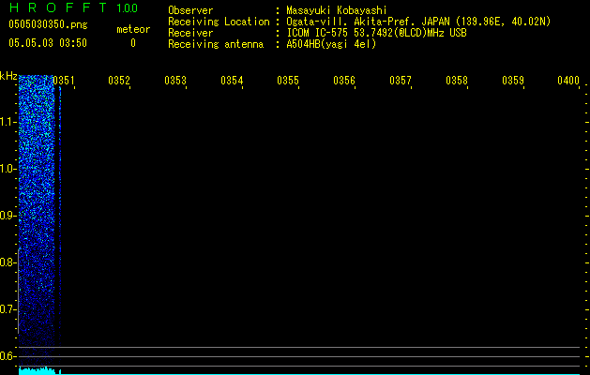The image size is (590, 375).
Task: Click the 0.9 kHz axis label
Action: (x=8, y=215)
